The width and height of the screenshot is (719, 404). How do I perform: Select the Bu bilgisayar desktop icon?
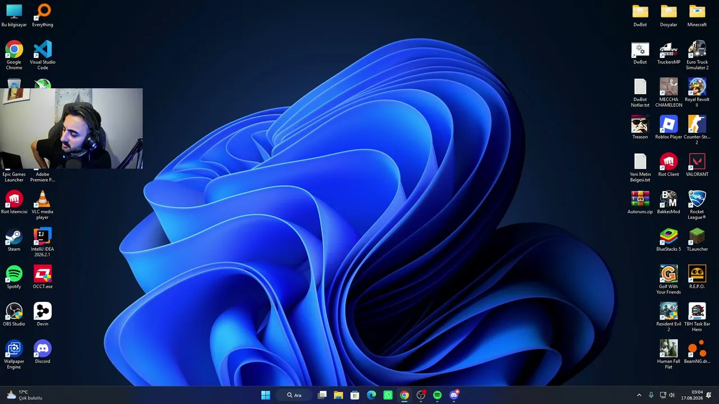tap(14, 16)
